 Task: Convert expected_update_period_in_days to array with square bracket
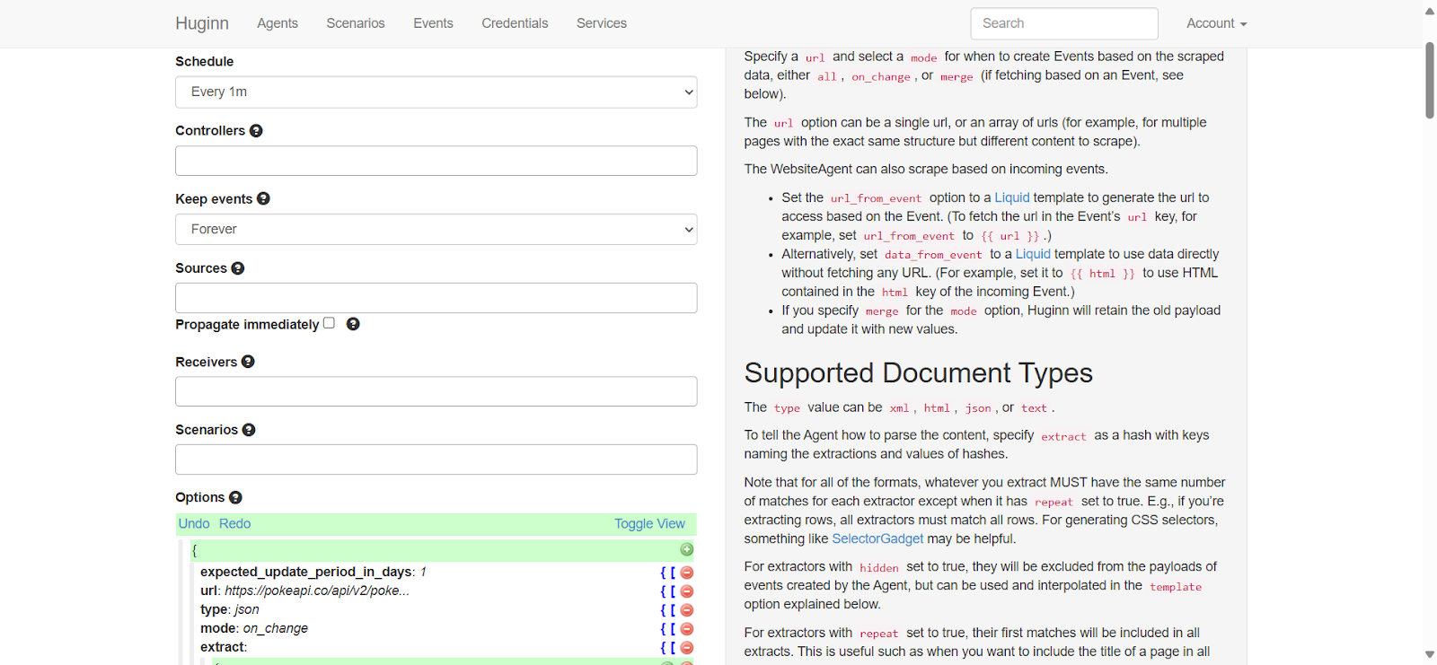(x=673, y=573)
